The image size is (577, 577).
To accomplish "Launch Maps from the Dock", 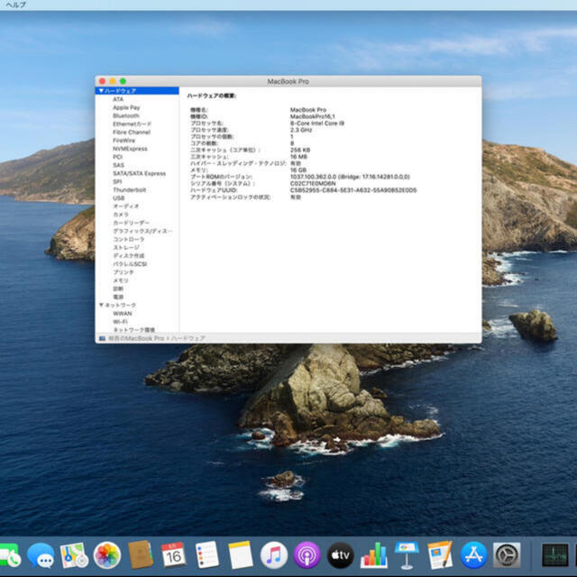I will [74, 555].
